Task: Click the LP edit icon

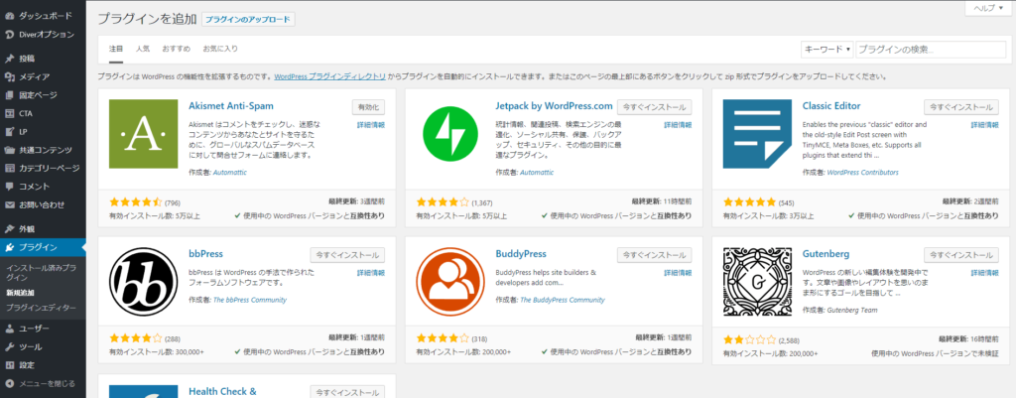Action: click(9, 132)
